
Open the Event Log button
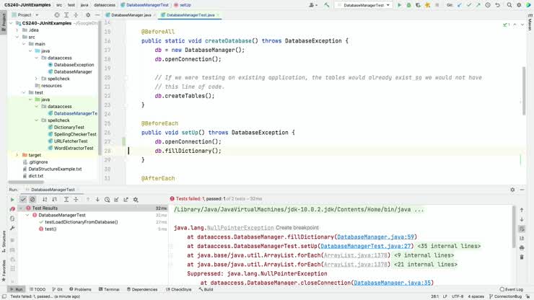pos(511,289)
